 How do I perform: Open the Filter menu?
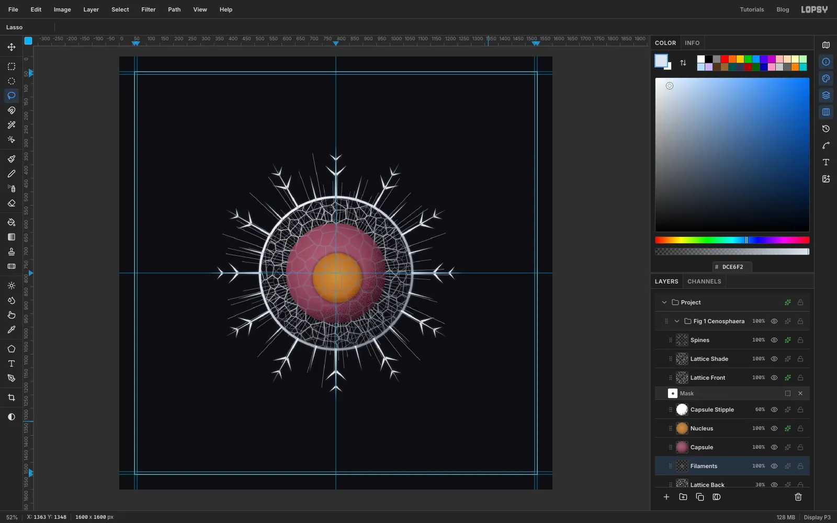[x=149, y=9]
